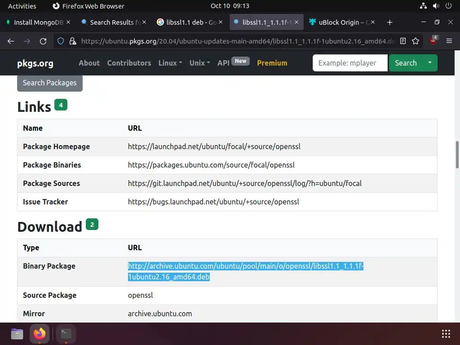Open Files app from dock

point(17,334)
